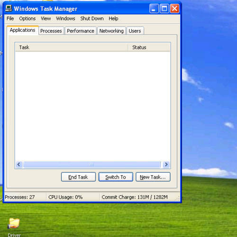Open the File menu

pyautogui.click(x=10, y=18)
